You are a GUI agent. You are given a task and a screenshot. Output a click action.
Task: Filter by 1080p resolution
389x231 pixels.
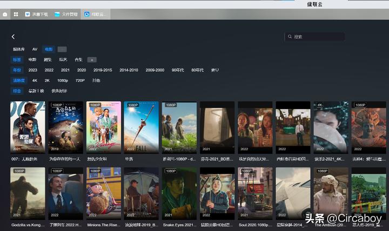tap(63, 80)
